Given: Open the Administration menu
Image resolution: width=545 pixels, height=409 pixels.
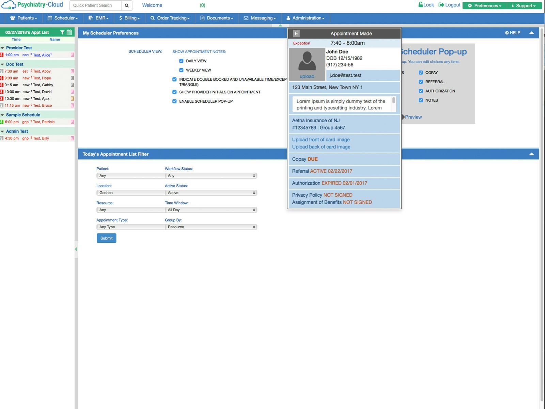Looking at the screenshot, I should point(305,18).
